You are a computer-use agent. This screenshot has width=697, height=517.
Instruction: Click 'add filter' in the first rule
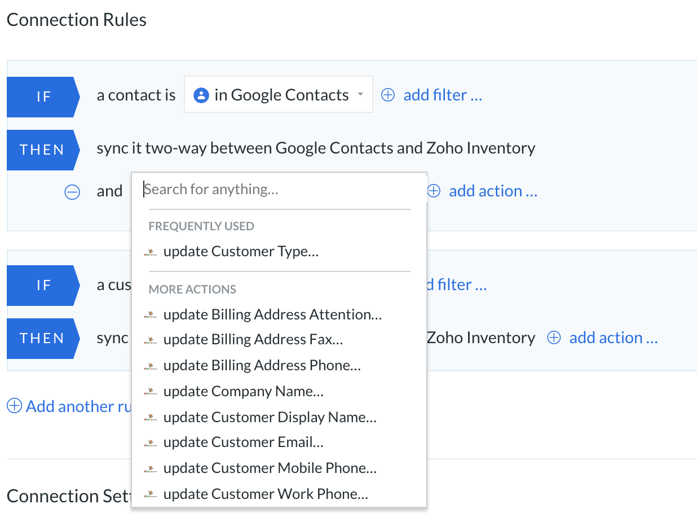click(443, 95)
